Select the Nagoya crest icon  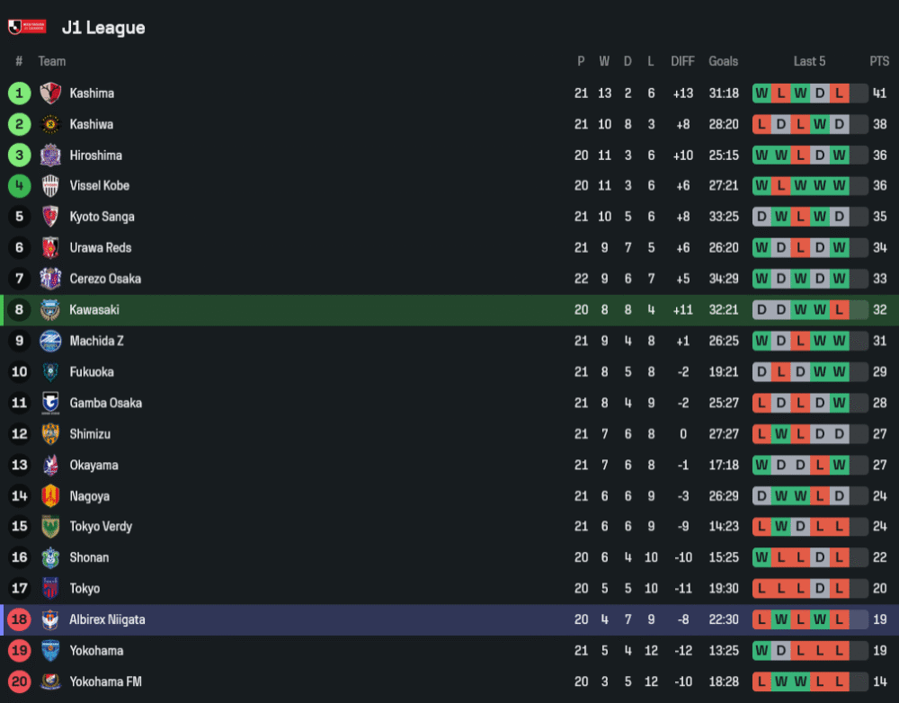click(x=50, y=496)
